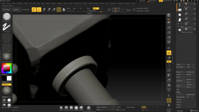199x112 pixels.
Task: Adjust the Draw Size slider
Action: (x=121, y=11)
